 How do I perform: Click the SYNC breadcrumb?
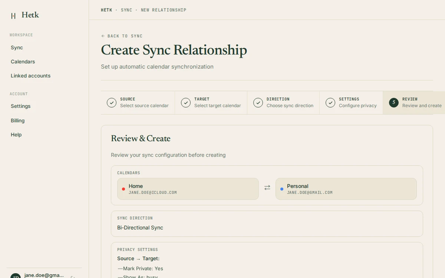(x=126, y=10)
